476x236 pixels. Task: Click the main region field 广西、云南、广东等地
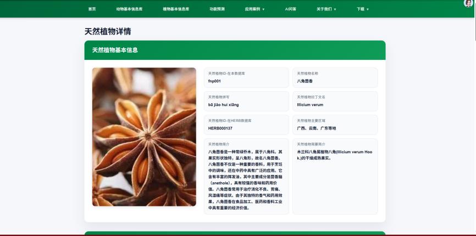pyautogui.click(x=316, y=128)
